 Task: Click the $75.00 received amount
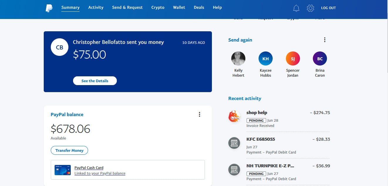tap(90, 55)
